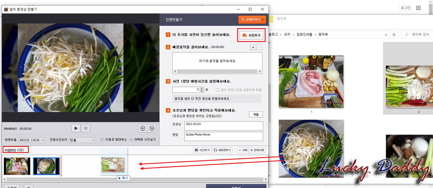
Task: Decrease the per-photo duration with the down arrow
Action: (x=202, y=91)
